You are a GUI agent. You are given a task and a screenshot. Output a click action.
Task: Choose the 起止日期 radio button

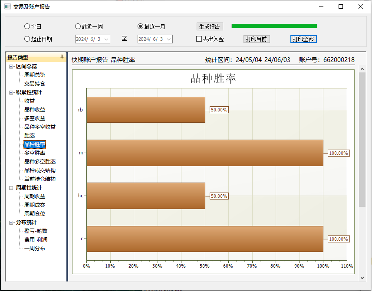click(27, 39)
